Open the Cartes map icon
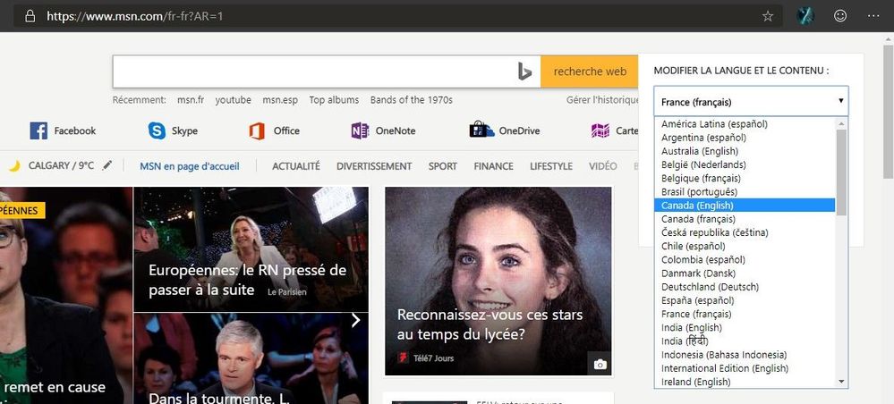 (x=600, y=131)
